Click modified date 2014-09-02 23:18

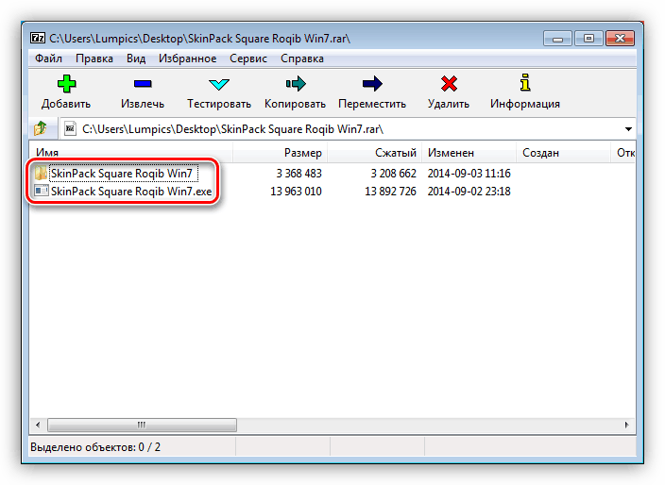click(x=469, y=192)
